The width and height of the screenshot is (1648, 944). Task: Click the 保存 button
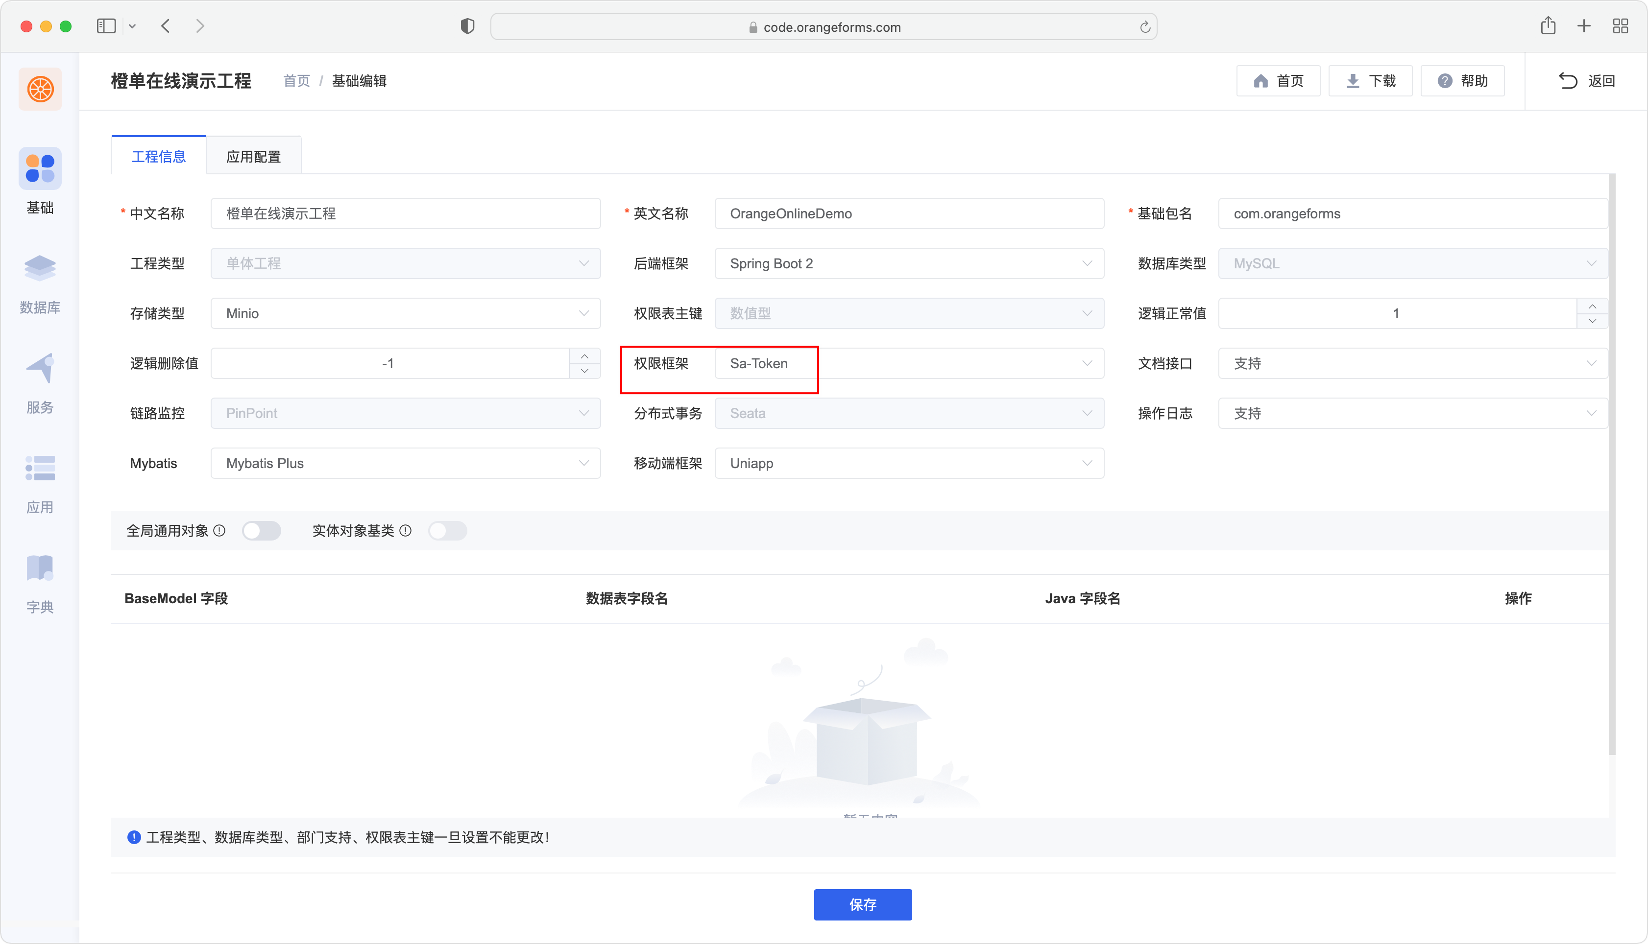pyautogui.click(x=863, y=904)
